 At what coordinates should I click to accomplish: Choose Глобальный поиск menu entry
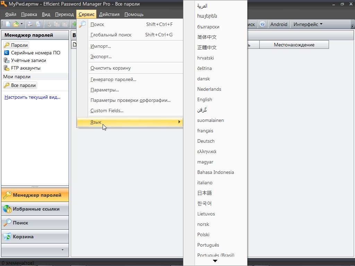click(x=130, y=35)
